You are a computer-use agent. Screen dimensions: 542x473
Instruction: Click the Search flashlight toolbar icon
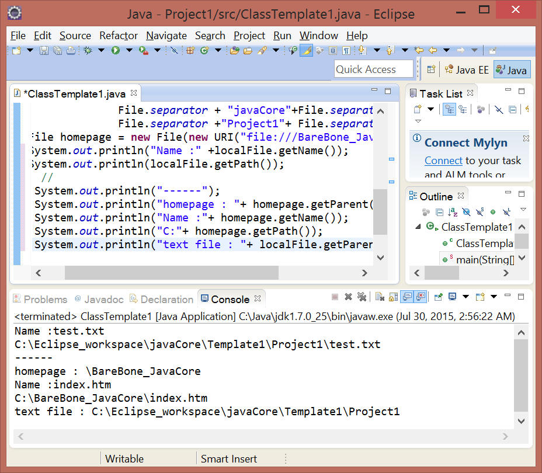[x=262, y=50]
